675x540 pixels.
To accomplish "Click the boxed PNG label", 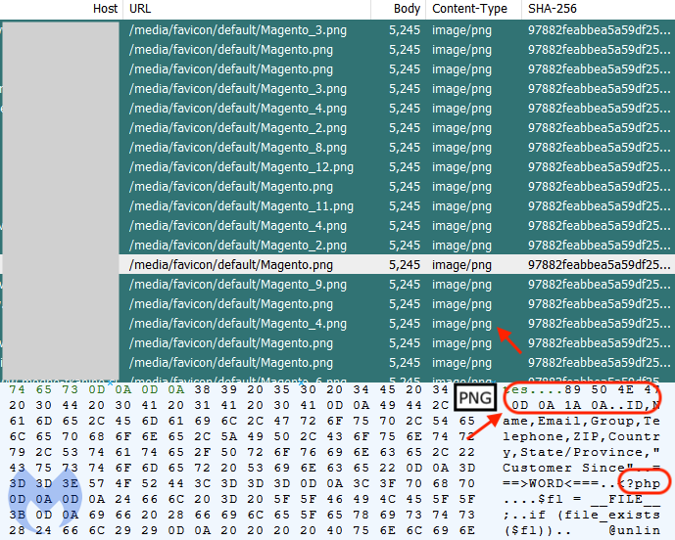I will [476, 397].
